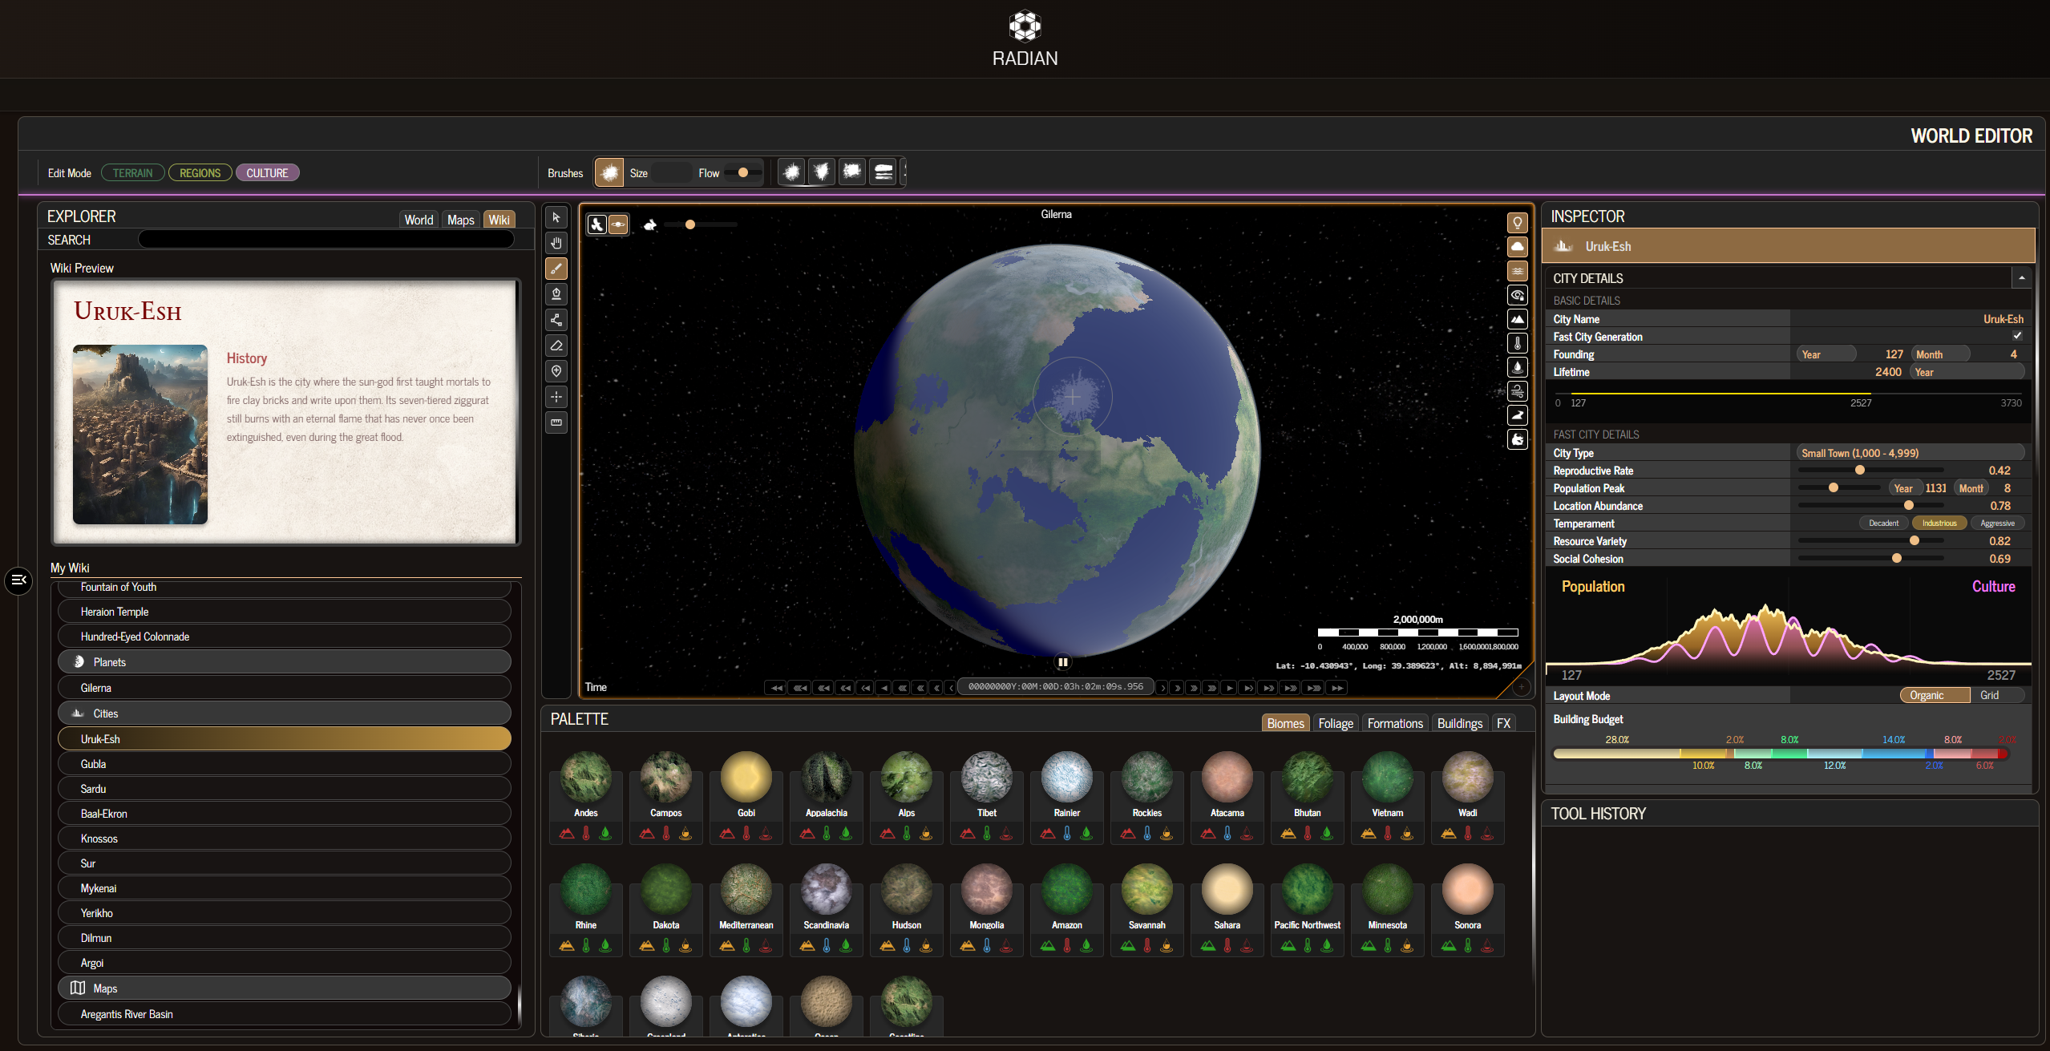2050x1051 pixels.
Task: Open the FX palette tab
Action: pos(1503,723)
